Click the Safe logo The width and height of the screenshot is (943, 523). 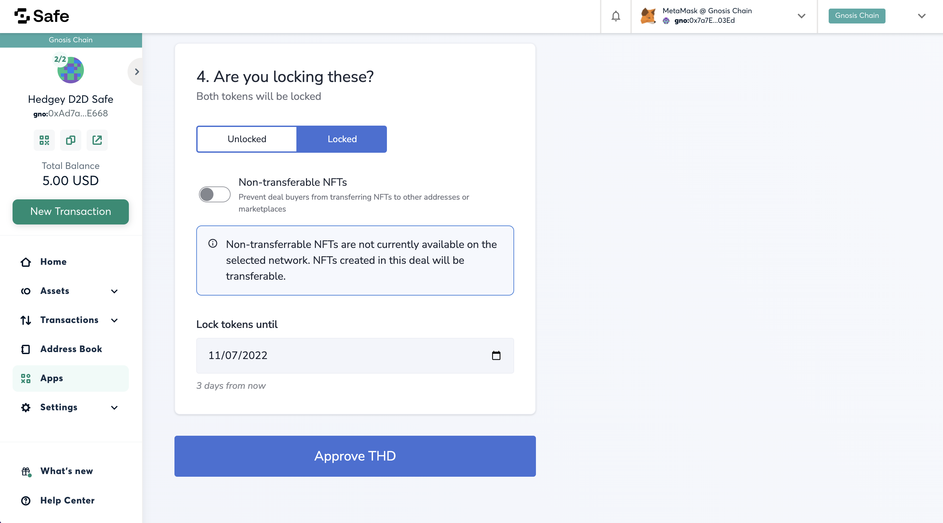pyautogui.click(x=42, y=16)
